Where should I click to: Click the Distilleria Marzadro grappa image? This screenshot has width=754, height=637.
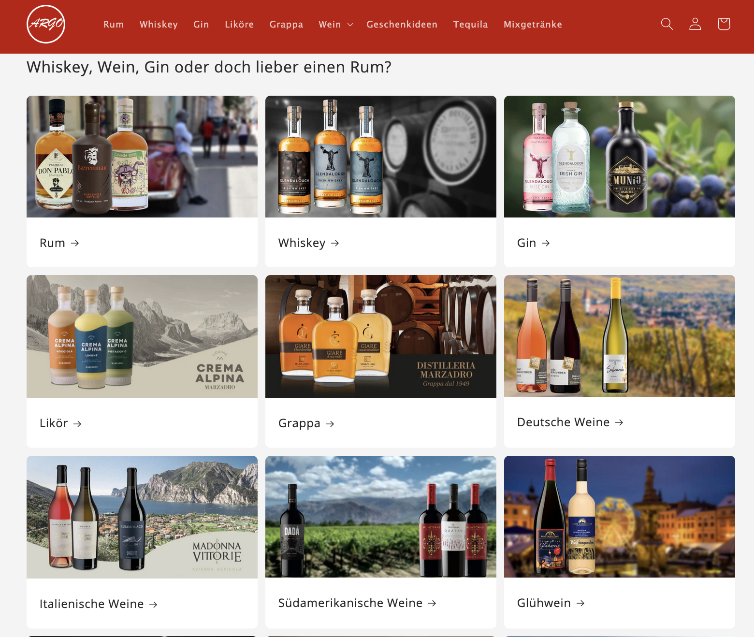381,336
